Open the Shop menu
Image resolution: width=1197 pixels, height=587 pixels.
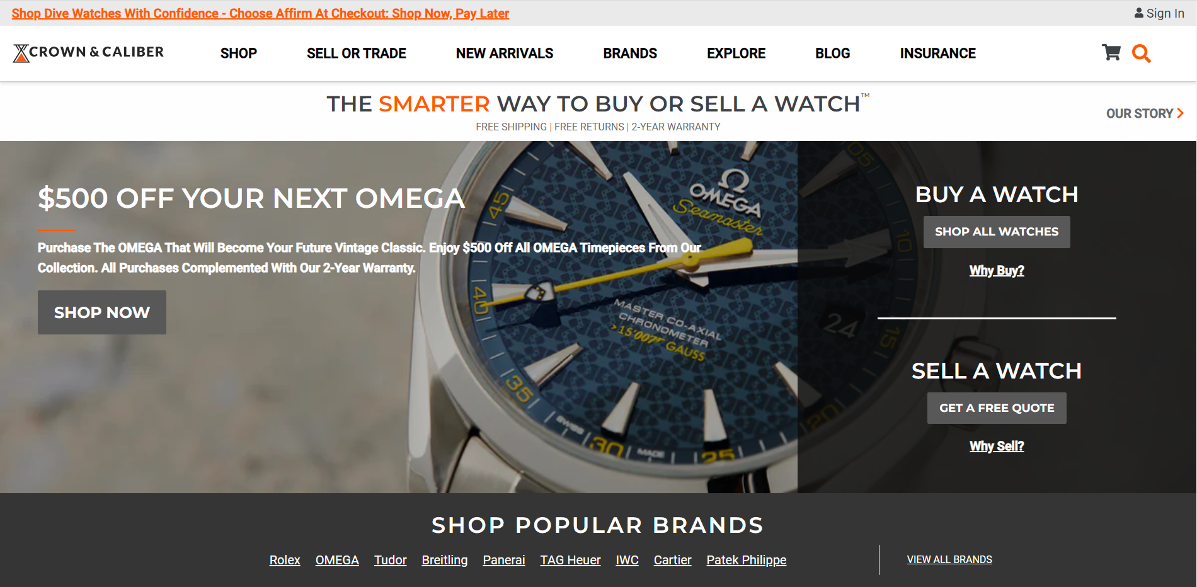pos(239,54)
